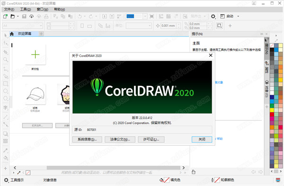The height and width of the screenshot is (186, 284).
Task: Open the zoom level dropdown
Action: click(x=145, y=17)
